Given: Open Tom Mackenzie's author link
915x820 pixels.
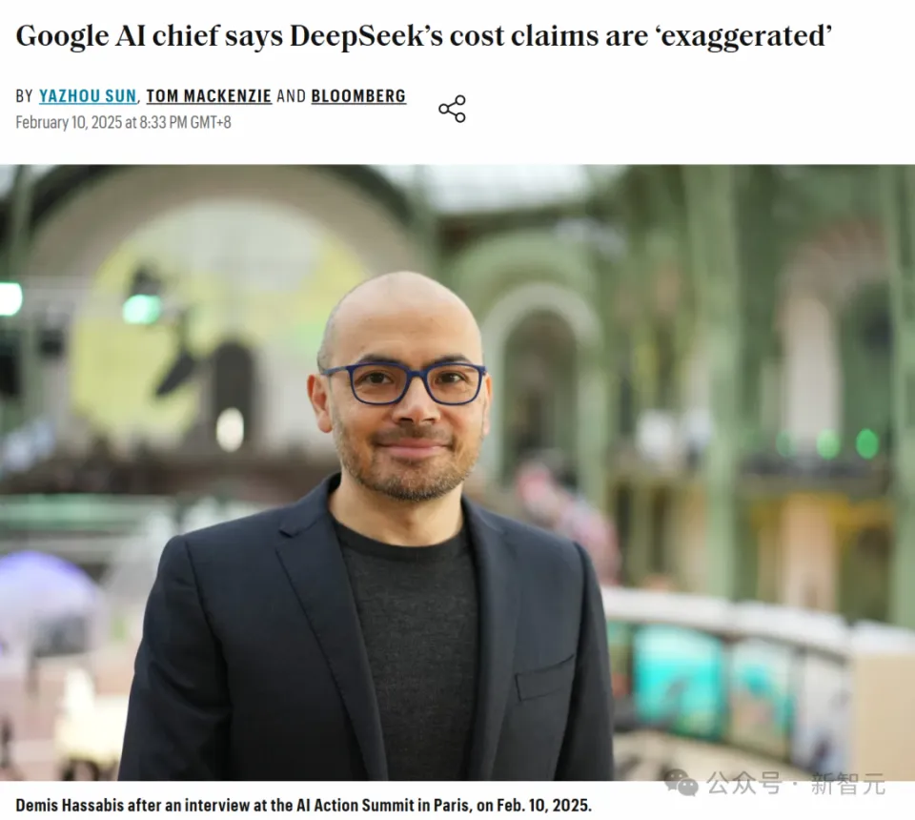Looking at the screenshot, I should click(209, 95).
